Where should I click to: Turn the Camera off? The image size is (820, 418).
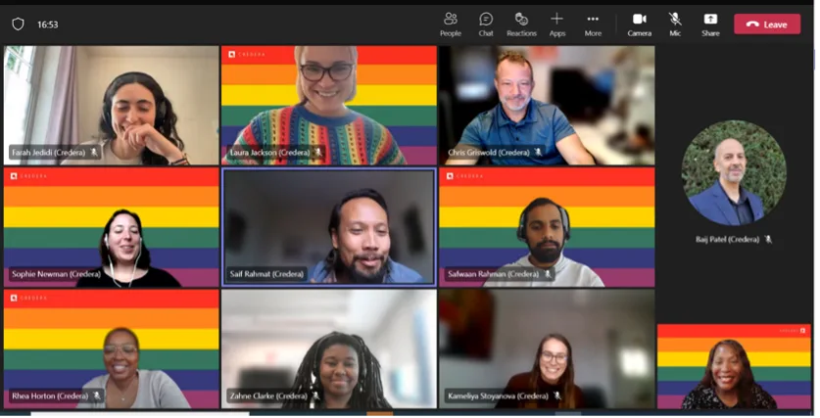point(640,24)
